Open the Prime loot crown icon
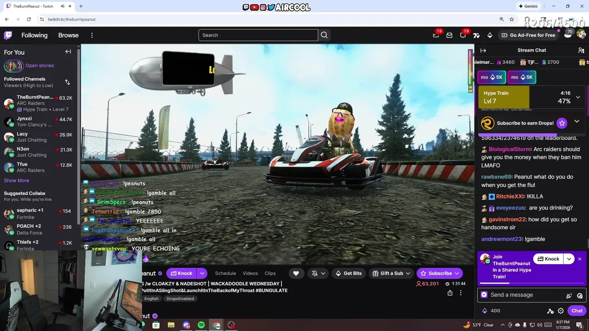 coord(436,35)
